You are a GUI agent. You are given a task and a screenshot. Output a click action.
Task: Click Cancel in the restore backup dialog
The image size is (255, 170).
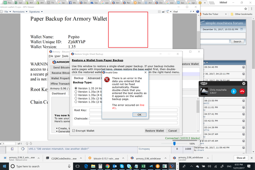(x=173, y=131)
